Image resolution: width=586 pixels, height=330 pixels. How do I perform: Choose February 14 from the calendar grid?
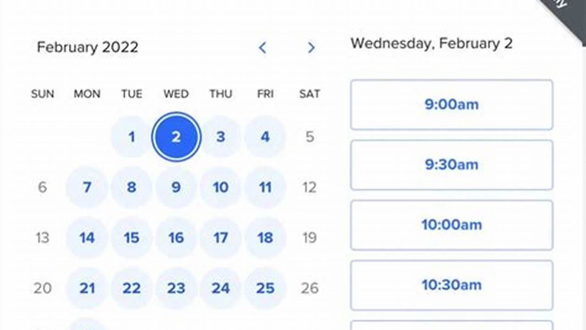[x=87, y=238]
